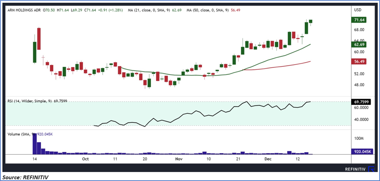Click the 60.00 price axis label

[359, 52]
